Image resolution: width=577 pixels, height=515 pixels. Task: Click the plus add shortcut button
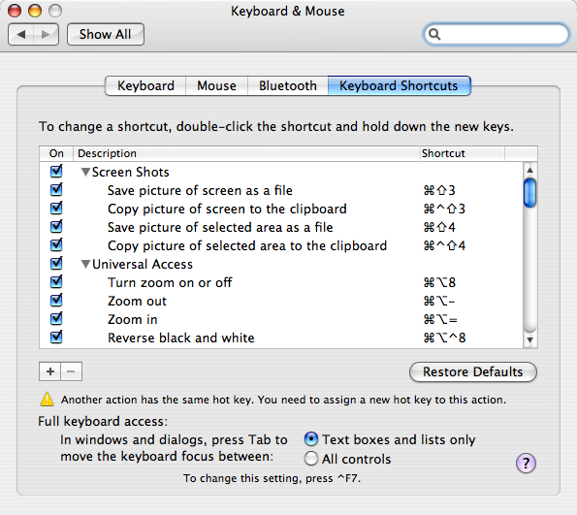[50, 371]
